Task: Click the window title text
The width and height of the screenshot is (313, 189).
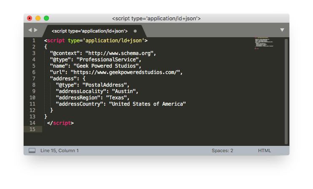Action: click(x=156, y=19)
